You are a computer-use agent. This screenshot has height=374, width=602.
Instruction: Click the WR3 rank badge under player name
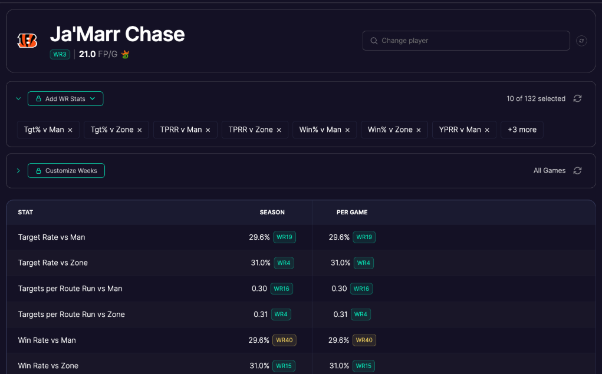[60, 54]
